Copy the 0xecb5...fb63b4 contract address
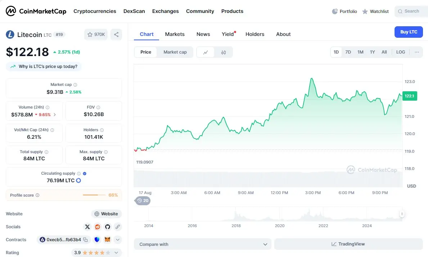 click(x=85, y=240)
